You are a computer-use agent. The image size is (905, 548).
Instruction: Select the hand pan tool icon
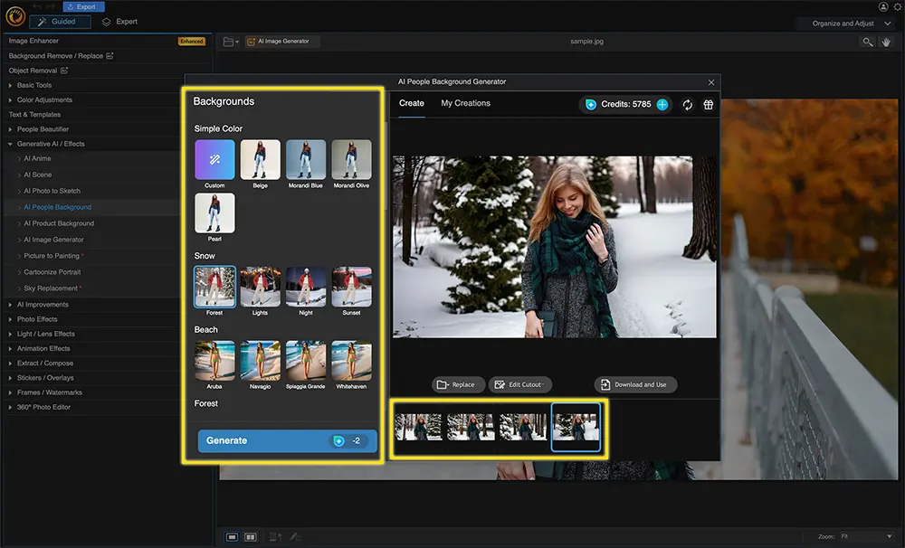click(x=888, y=42)
